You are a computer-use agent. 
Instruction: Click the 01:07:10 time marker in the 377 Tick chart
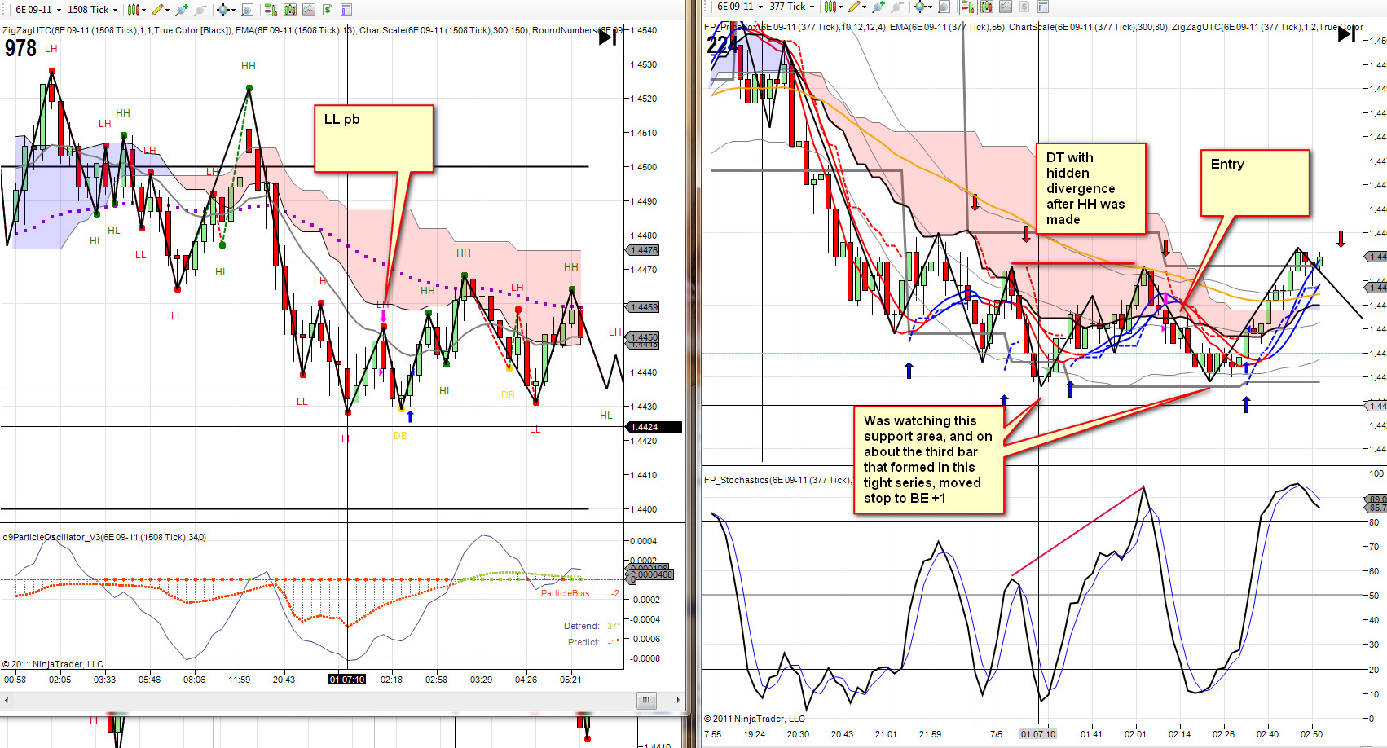click(x=1038, y=734)
